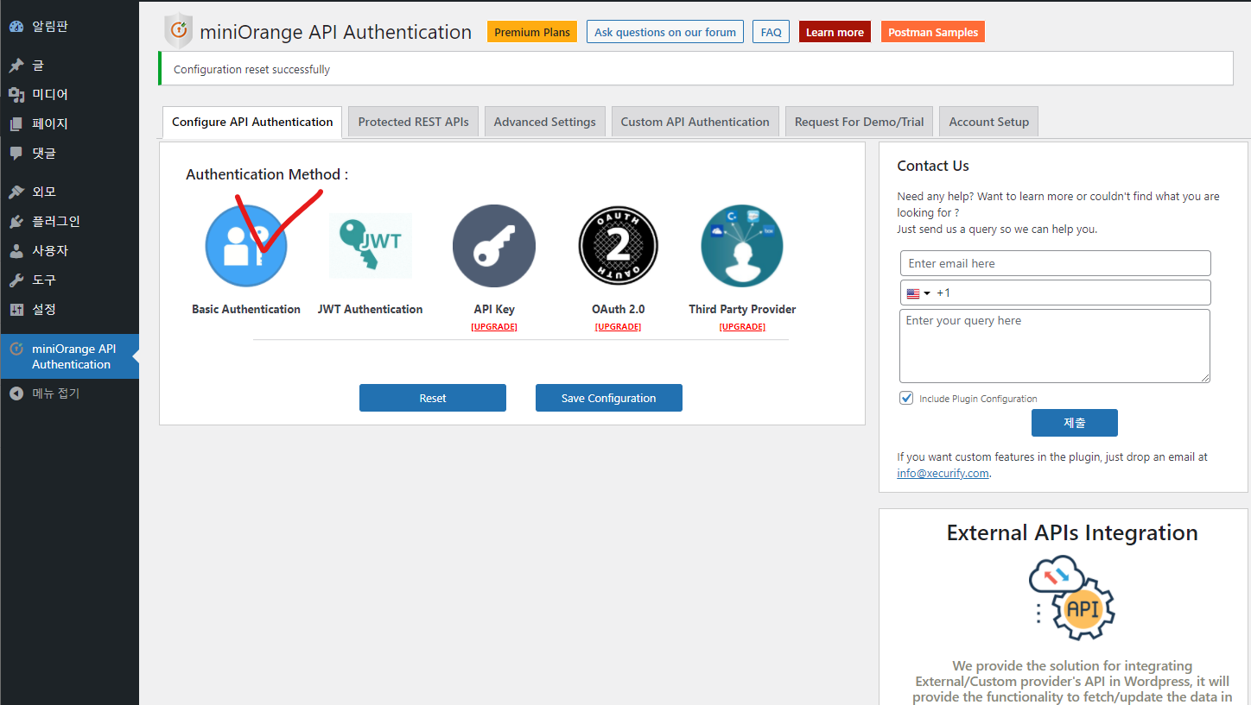The width and height of the screenshot is (1251, 705).
Task: Click the UPGRADE link under OAuth 2.0
Action: (x=619, y=327)
